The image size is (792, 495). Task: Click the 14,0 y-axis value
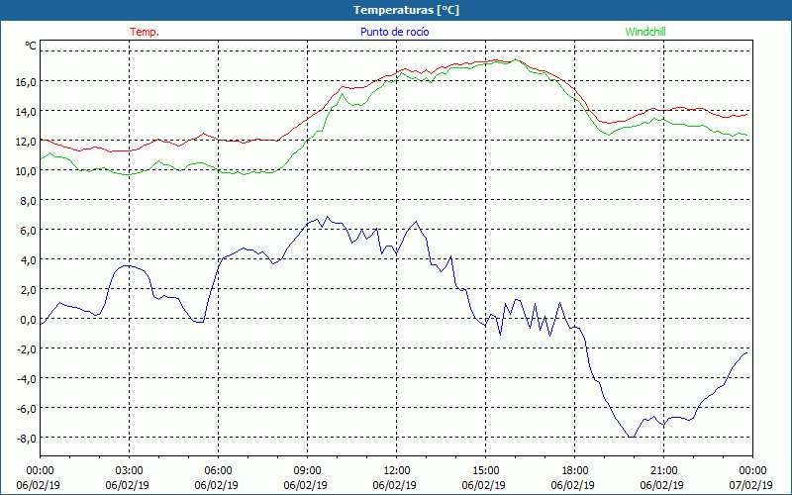point(27,112)
